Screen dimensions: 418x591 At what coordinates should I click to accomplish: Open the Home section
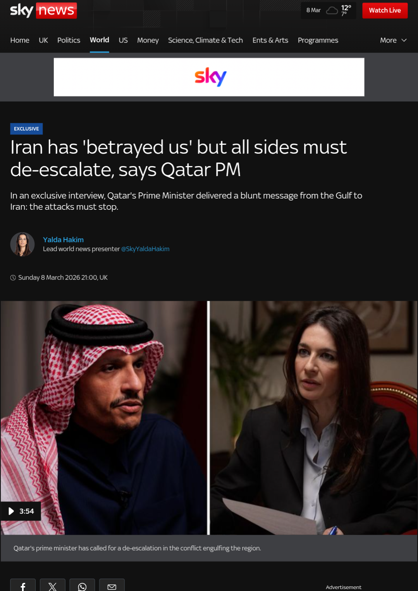20,40
